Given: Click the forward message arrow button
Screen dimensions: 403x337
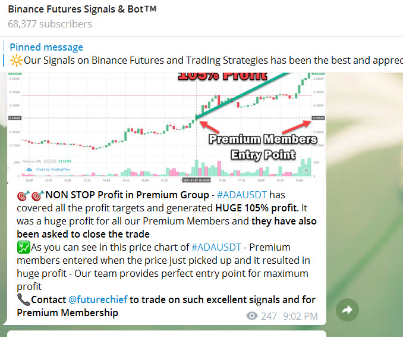Looking at the screenshot, I should point(348,309).
